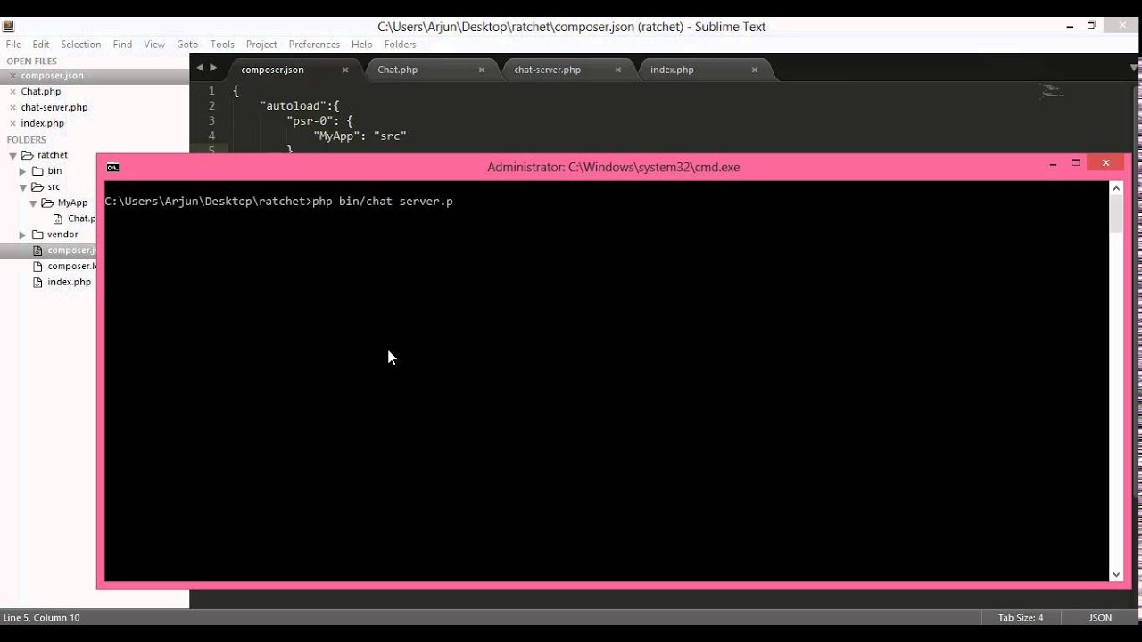Collapse the MyApp folder
The height and width of the screenshot is (642, 1142).
34,203
